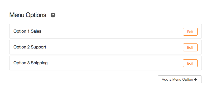Edit the Option 2 Support entry
Viewport: 211px width, 107px height.
(x=190, y=47)
